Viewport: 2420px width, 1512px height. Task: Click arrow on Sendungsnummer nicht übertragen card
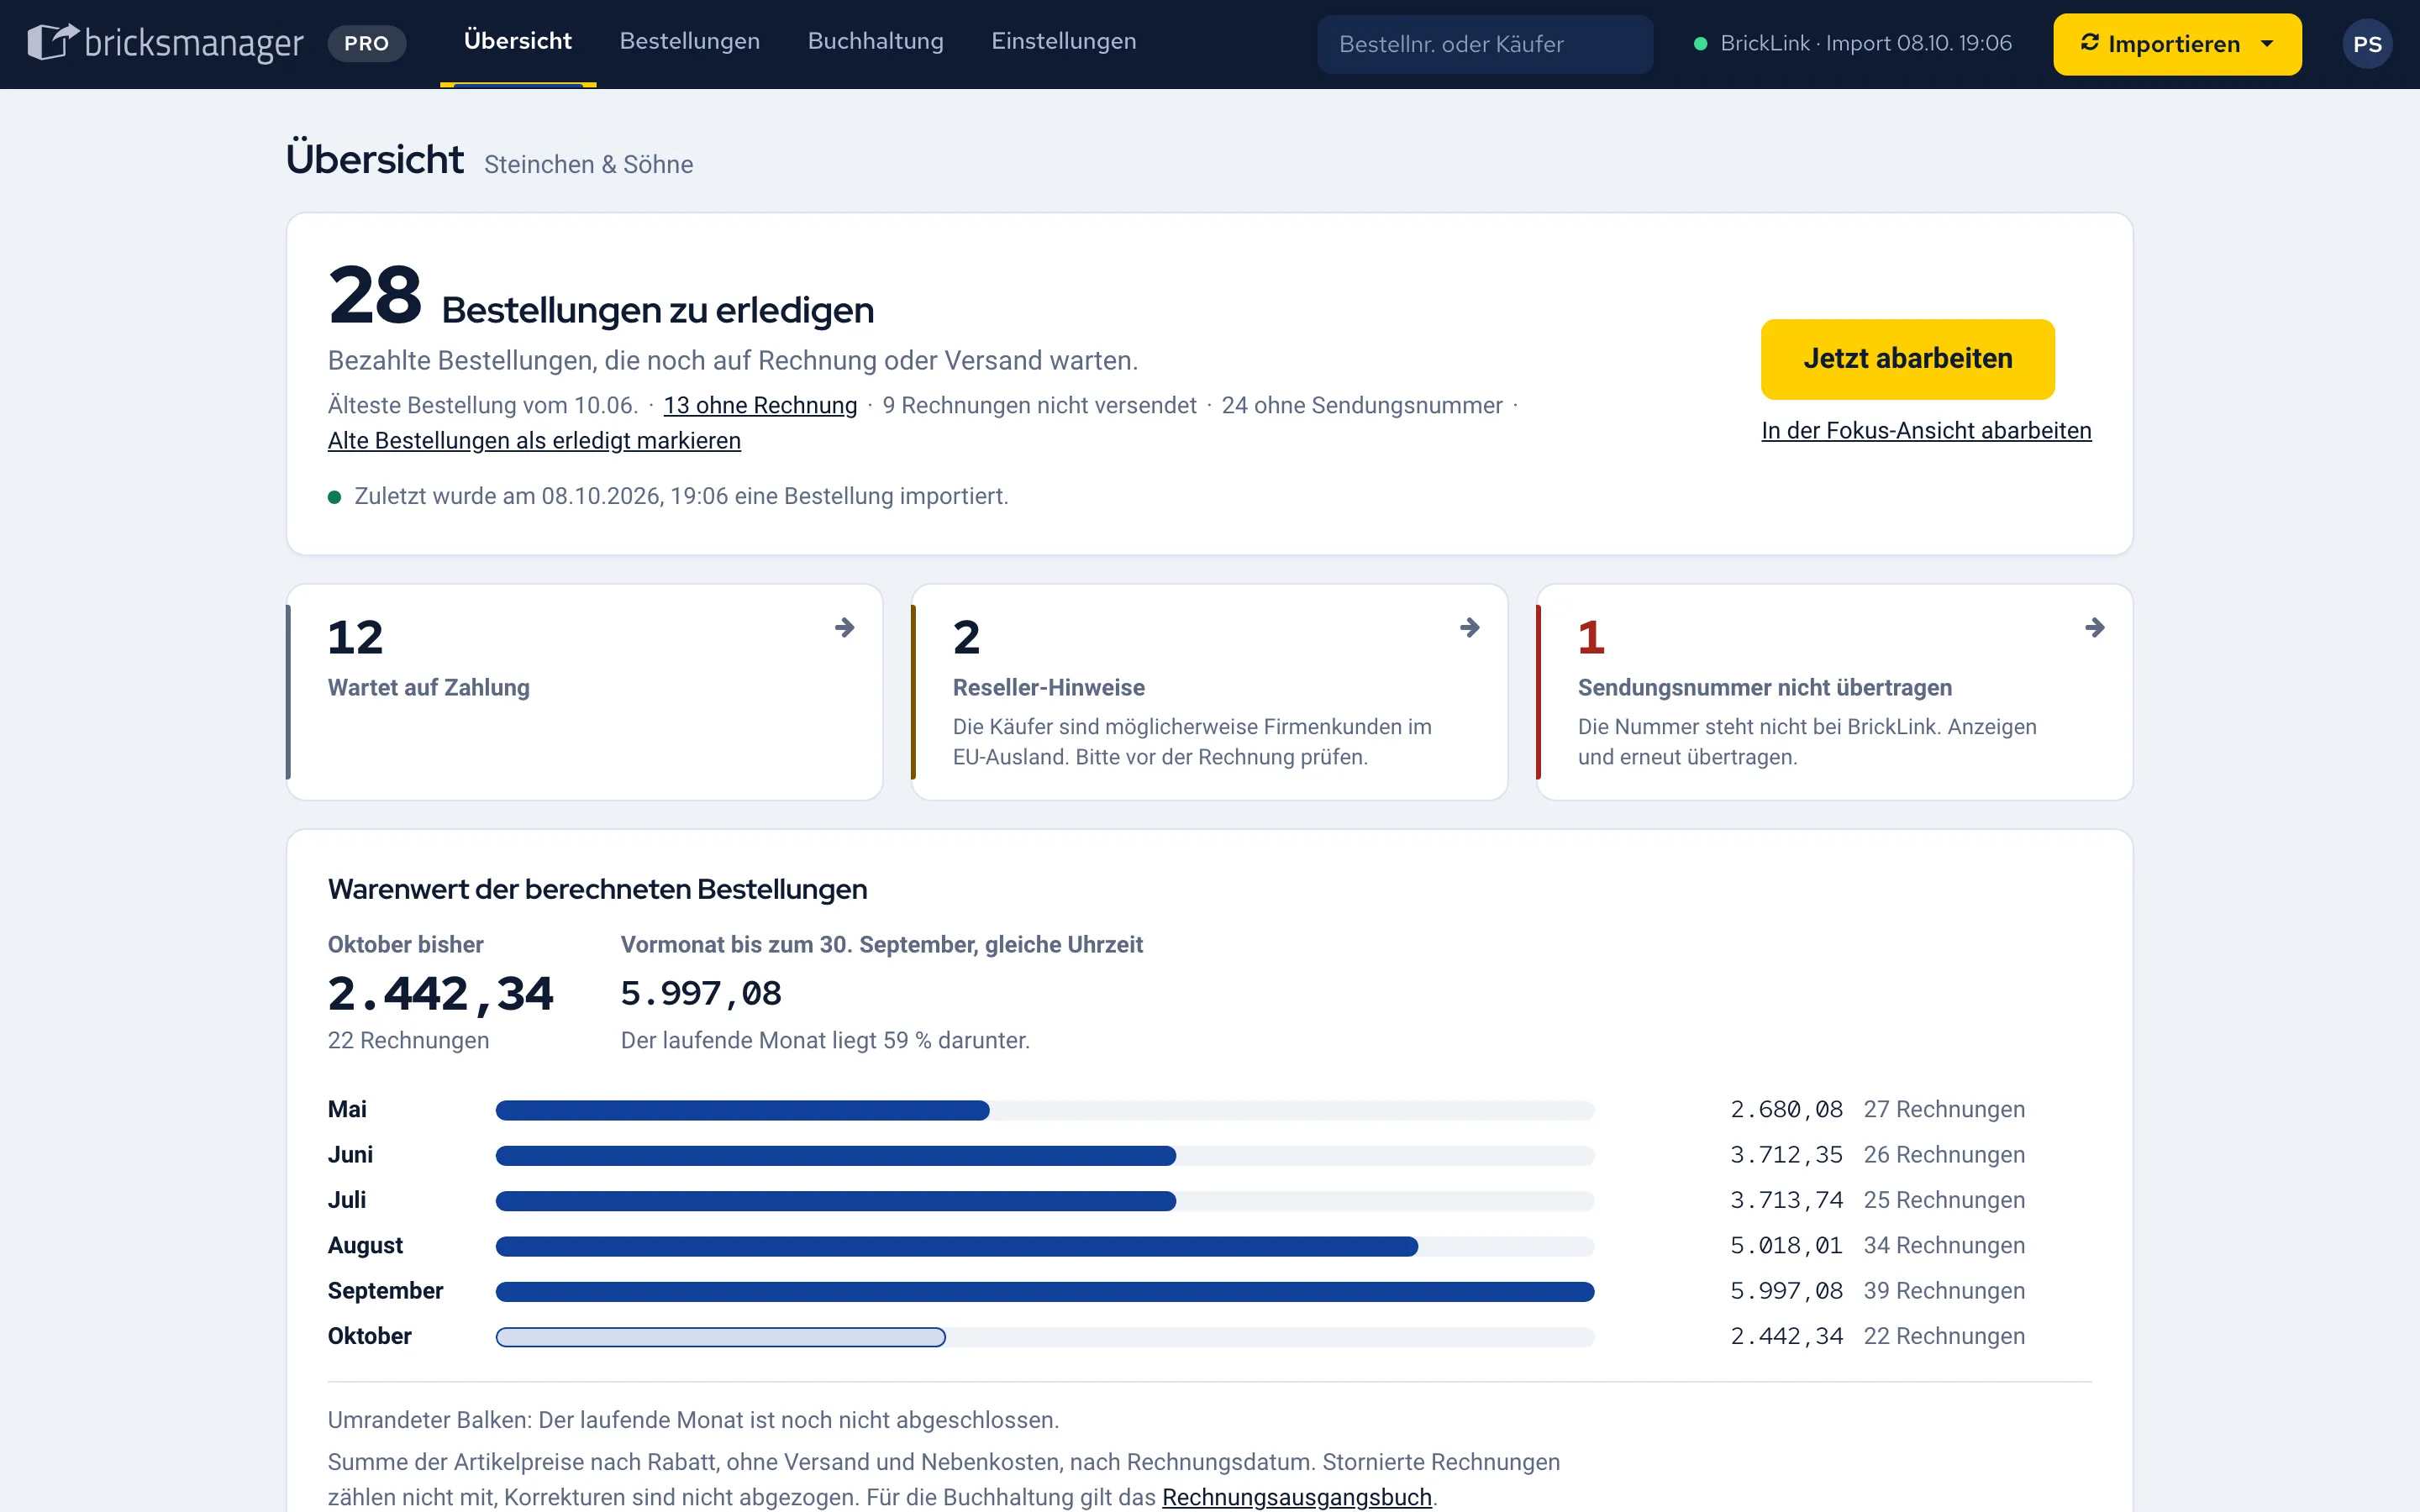pos(2094,627)
